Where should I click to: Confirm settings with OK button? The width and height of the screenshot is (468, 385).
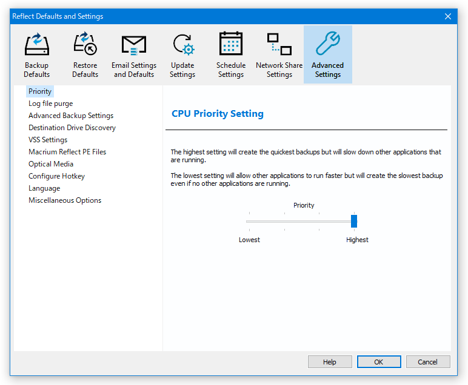click(379, 362)
